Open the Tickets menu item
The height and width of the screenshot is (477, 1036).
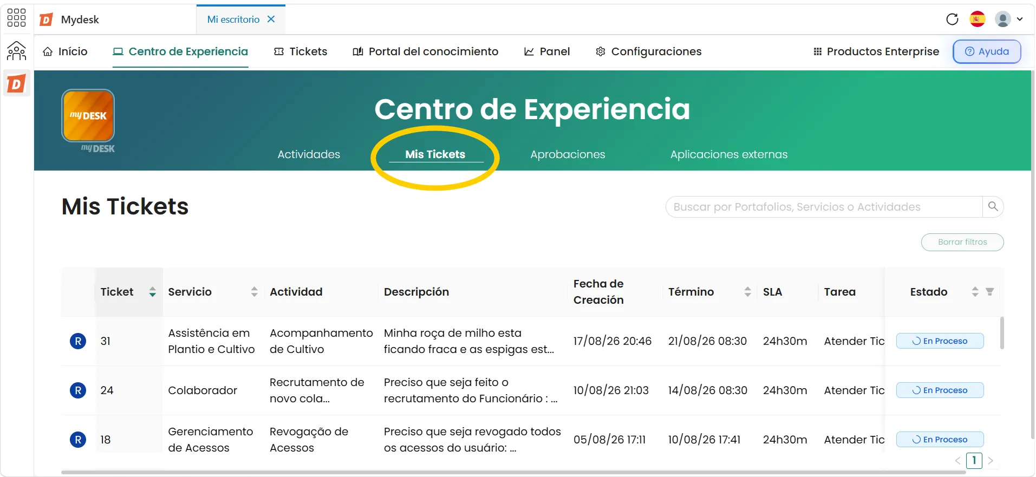301,51
